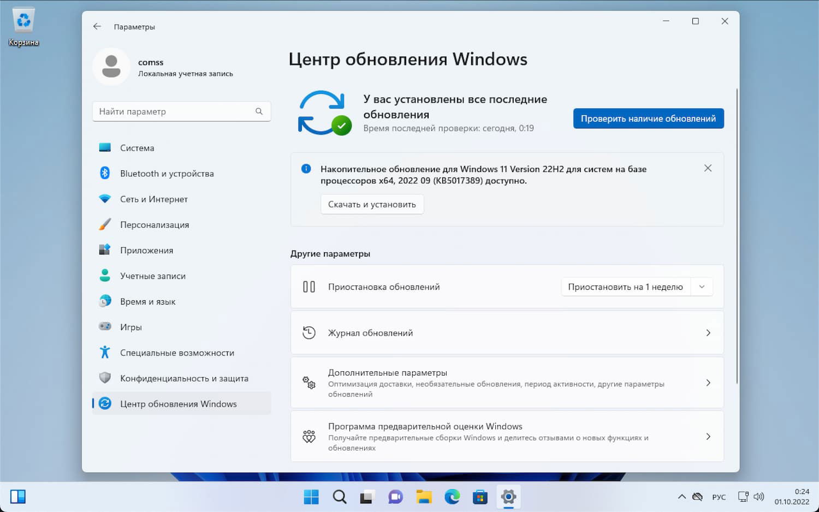The height and width of the screenshot is (512, 819).
Task: Open the Система settings section
Action: point(182,148)
